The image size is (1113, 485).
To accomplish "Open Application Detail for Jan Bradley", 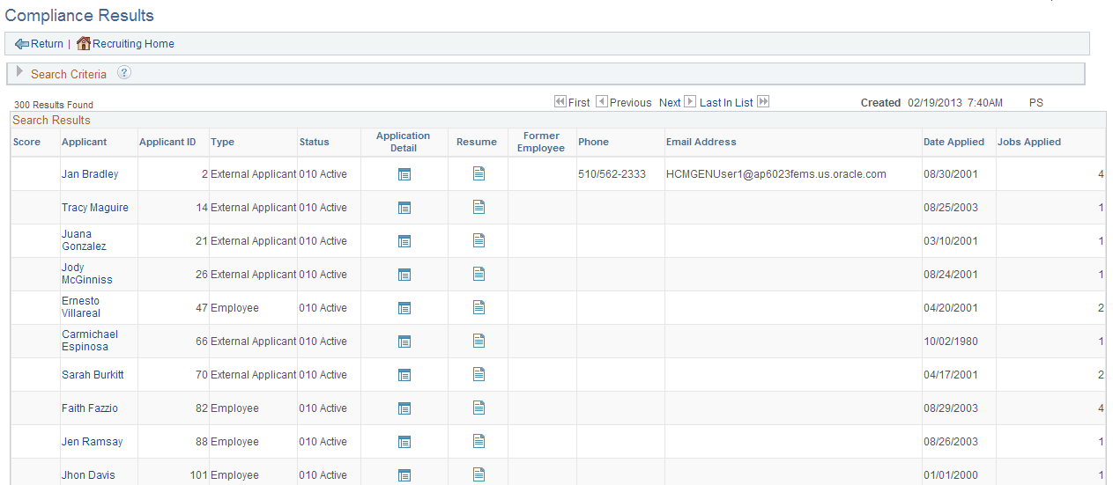I will click(x=404, y=174).
